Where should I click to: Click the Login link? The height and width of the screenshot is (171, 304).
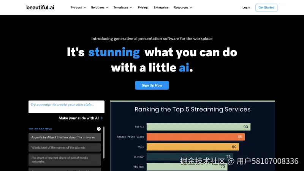click(246, 8)
